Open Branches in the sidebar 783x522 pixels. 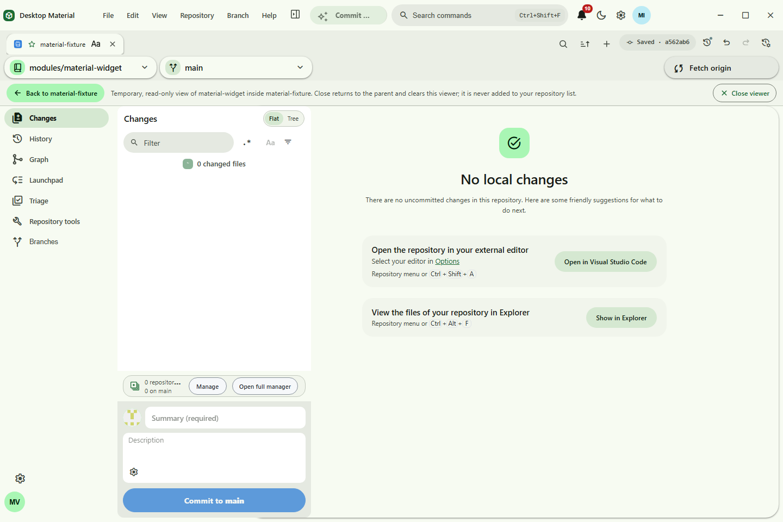(57, 241)
